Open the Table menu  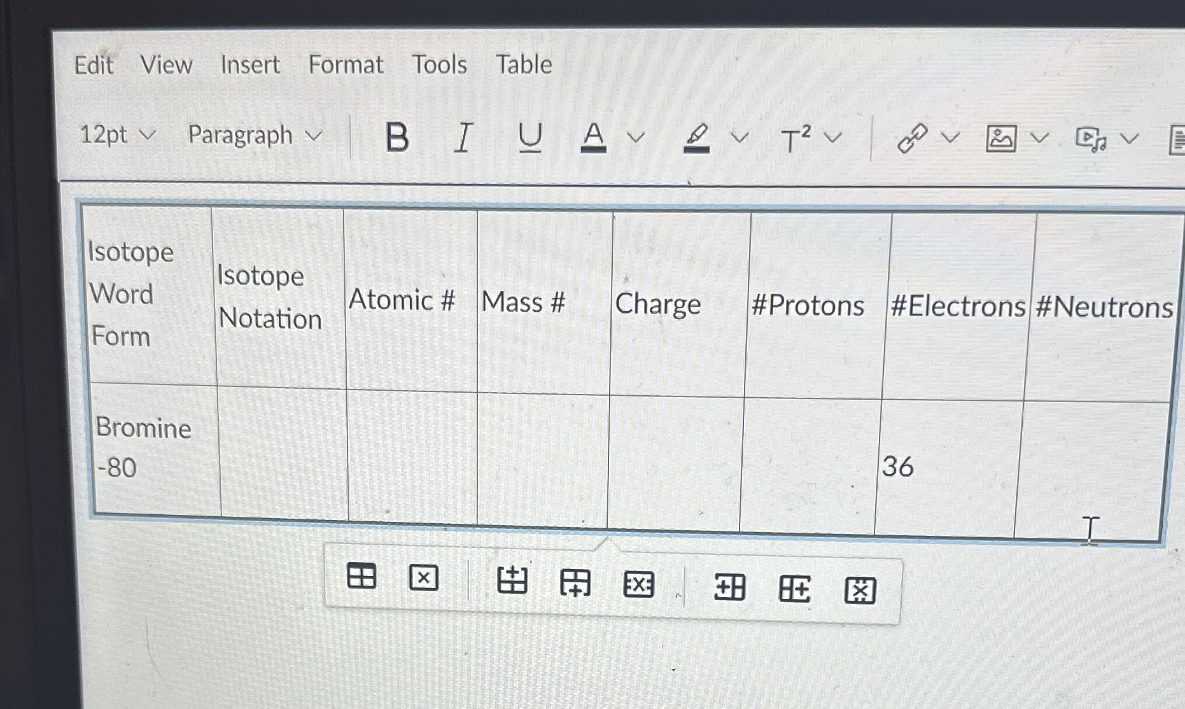tap(524, 64)
